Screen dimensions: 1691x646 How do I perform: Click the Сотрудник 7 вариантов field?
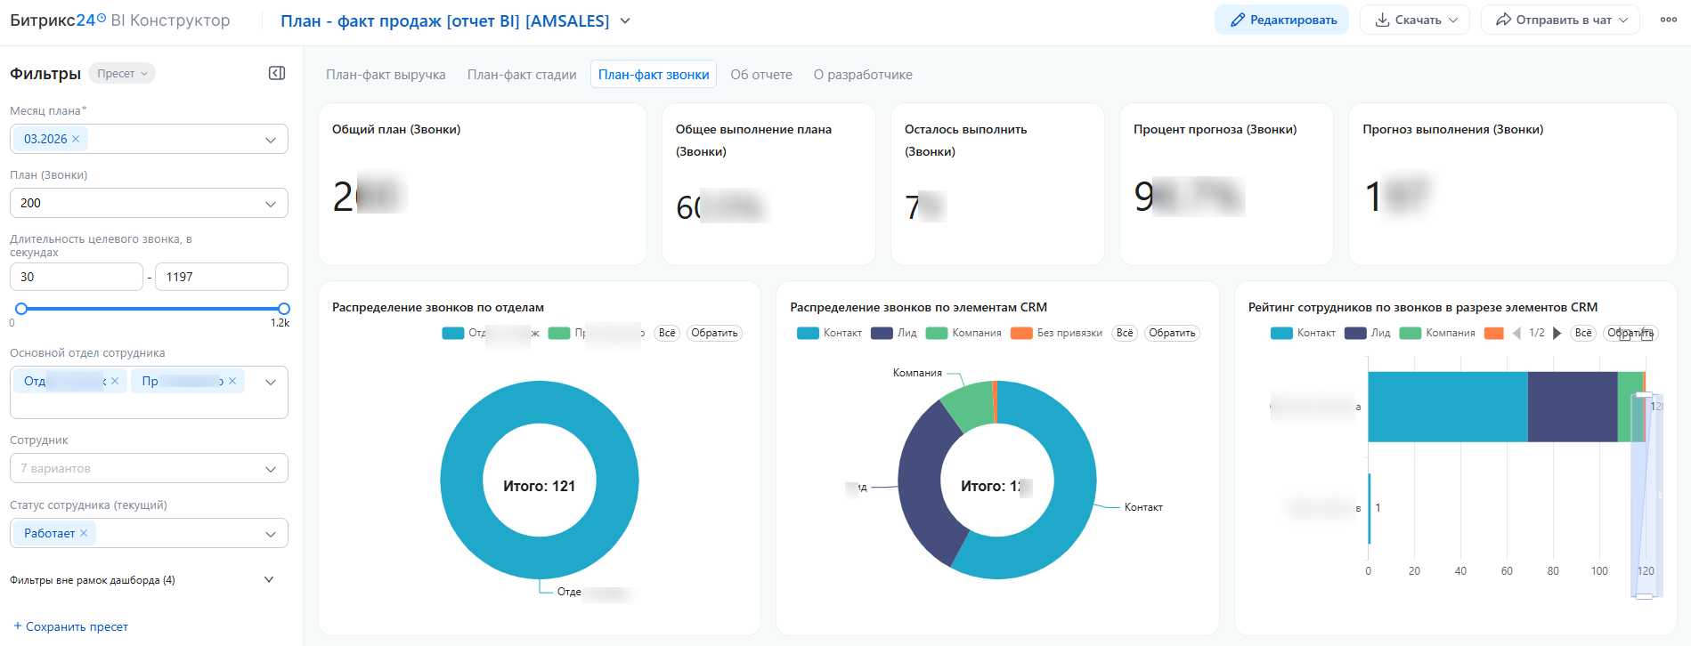click(149, 468)
